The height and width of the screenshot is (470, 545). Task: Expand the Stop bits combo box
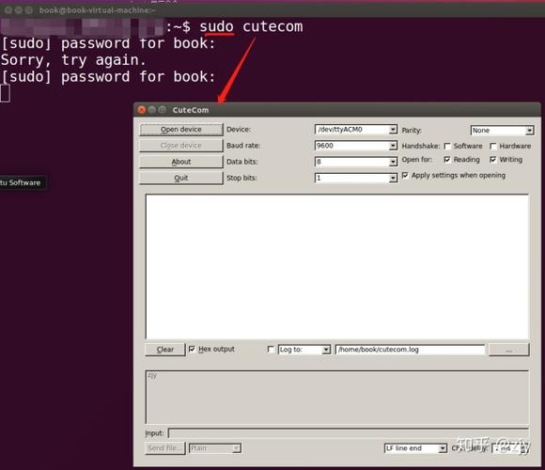tap(356, 178)
